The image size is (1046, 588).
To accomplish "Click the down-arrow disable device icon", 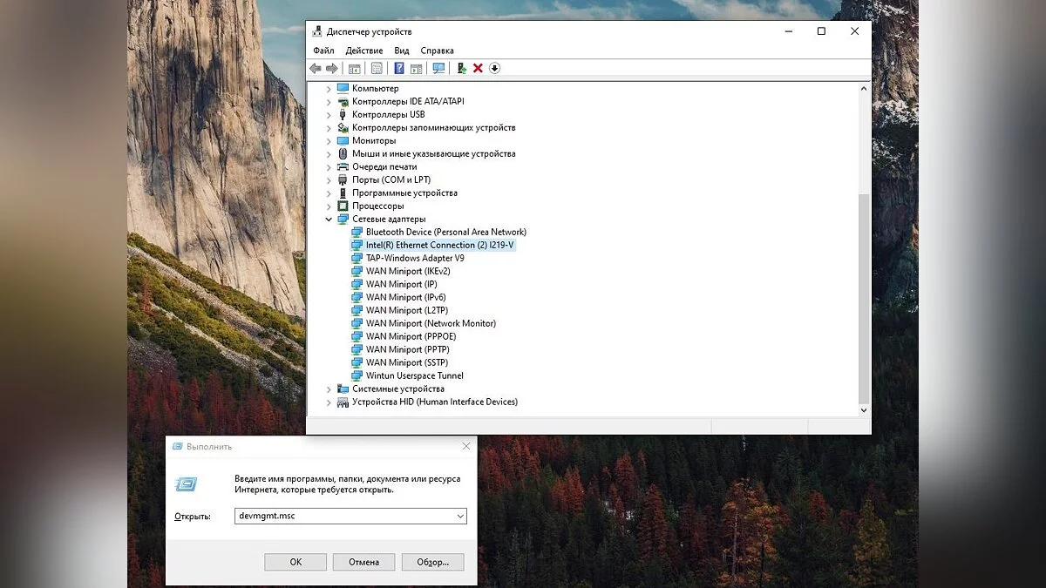I will point(494,68).
